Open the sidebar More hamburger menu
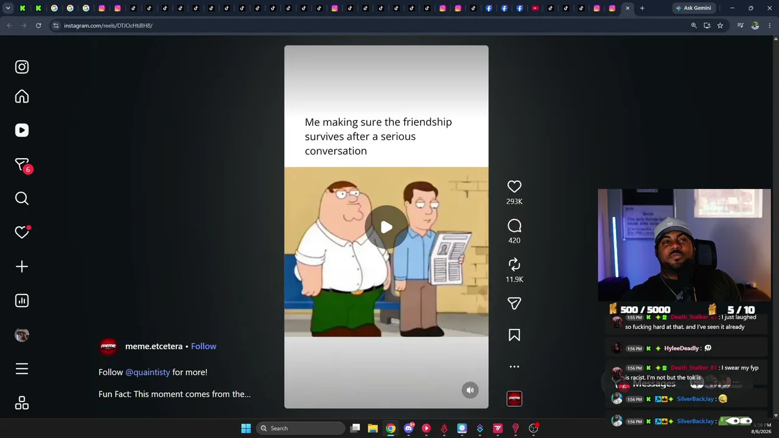 [22, 369]
